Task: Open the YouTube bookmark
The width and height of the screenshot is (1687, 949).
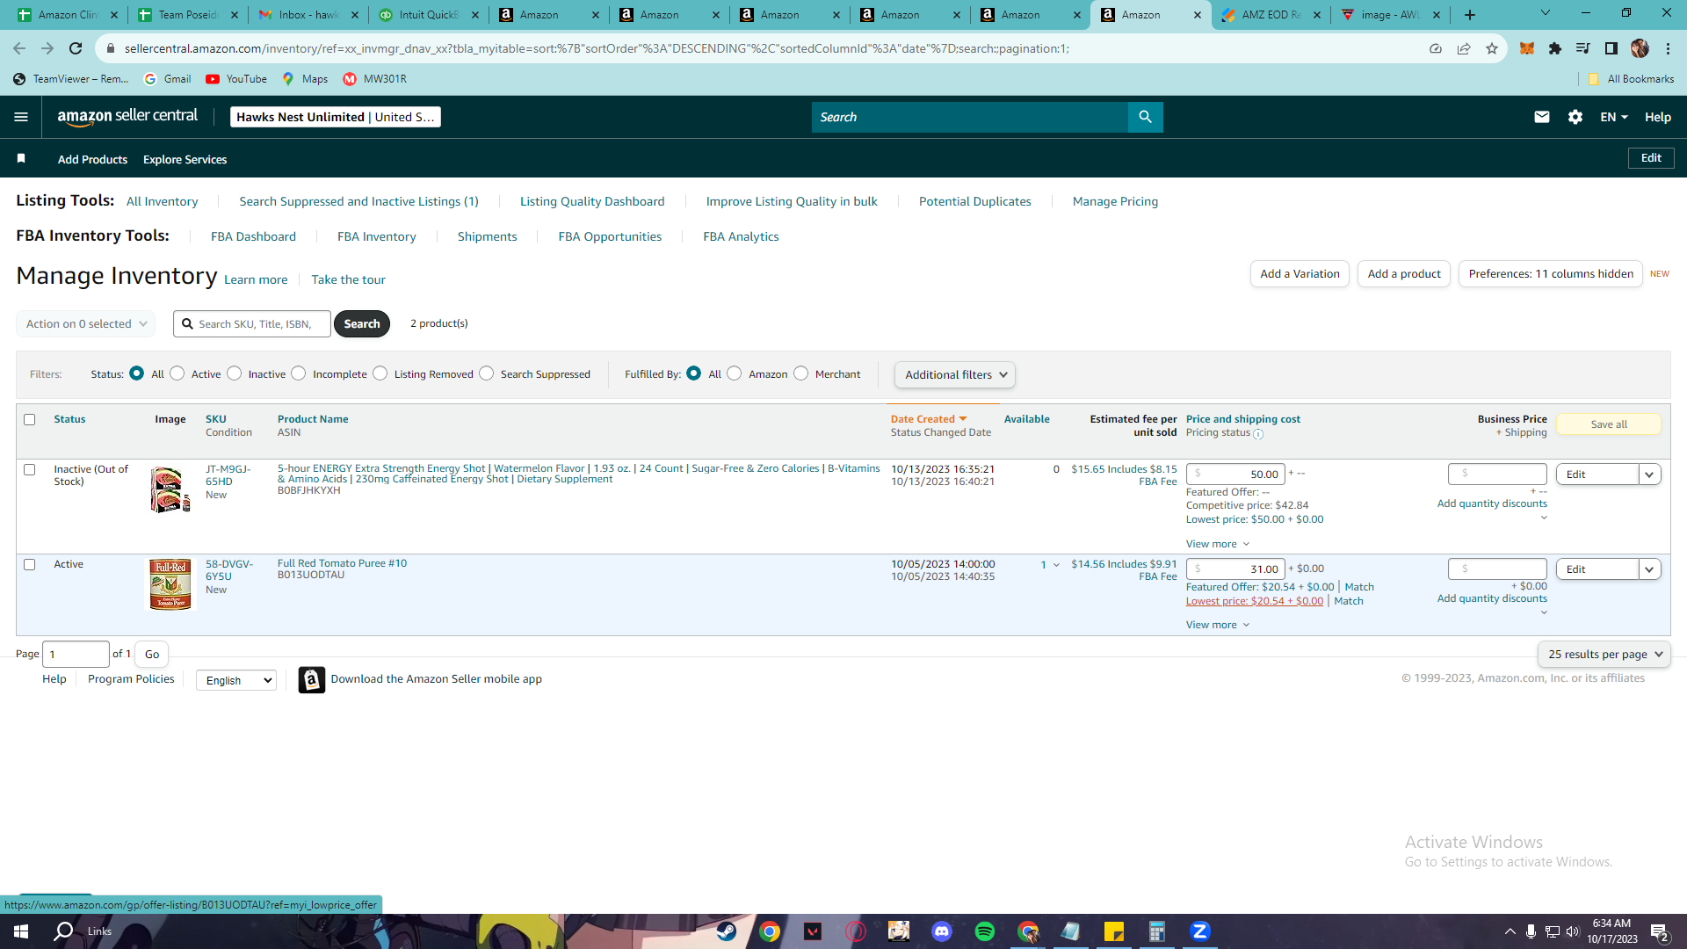Action: point(236,79)
